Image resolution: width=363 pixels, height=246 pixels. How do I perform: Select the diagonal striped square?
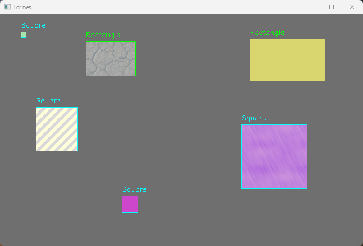[x=57, y=129]
